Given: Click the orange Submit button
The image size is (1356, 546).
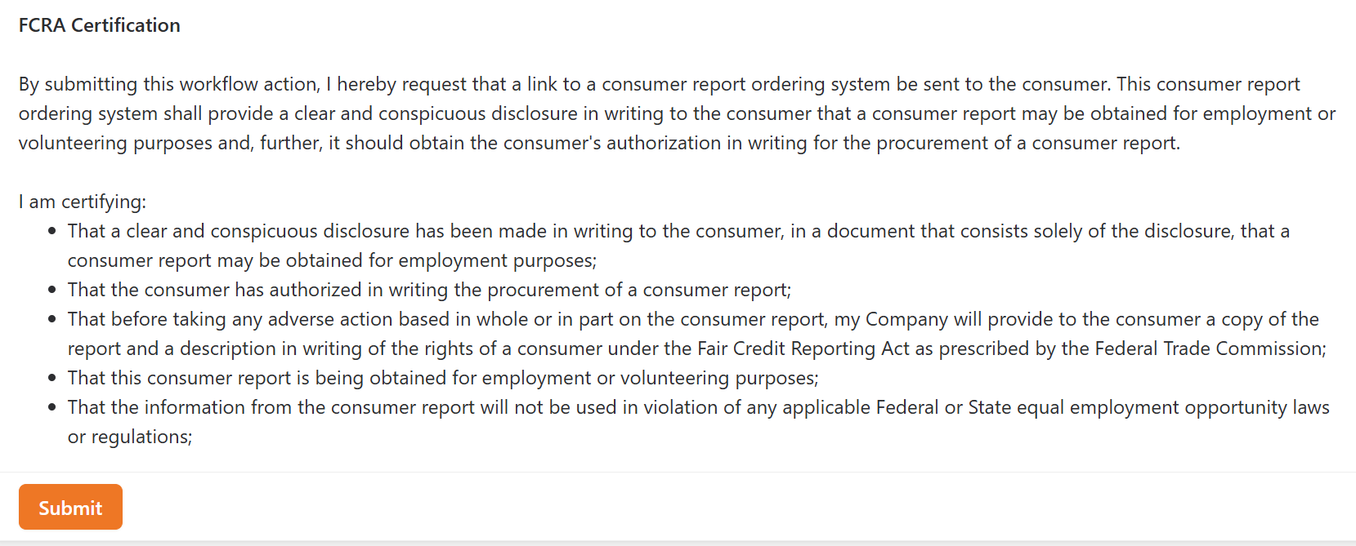Looking at the screenshot, I should (x=70, y=507).
